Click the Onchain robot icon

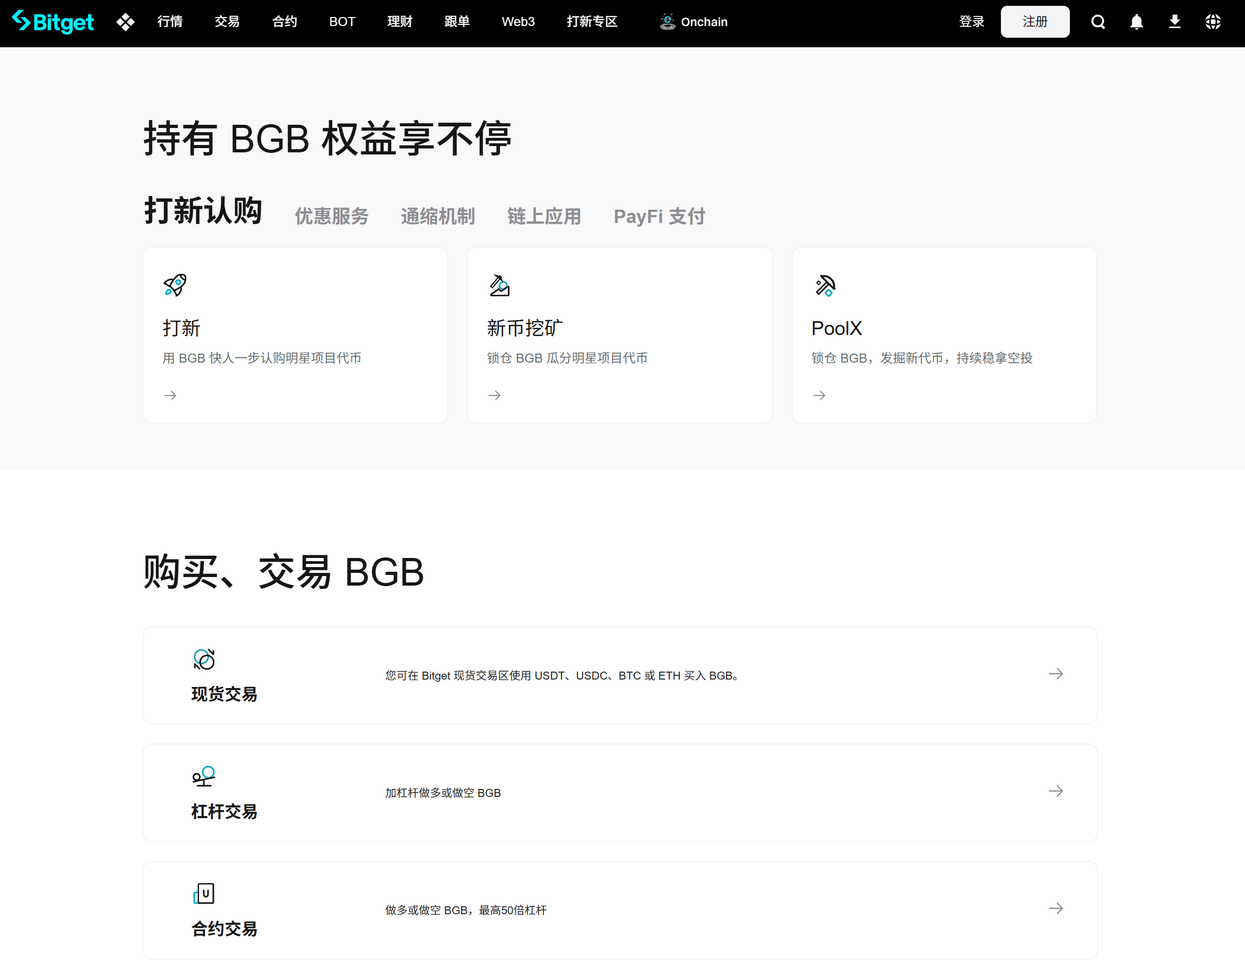668,22
